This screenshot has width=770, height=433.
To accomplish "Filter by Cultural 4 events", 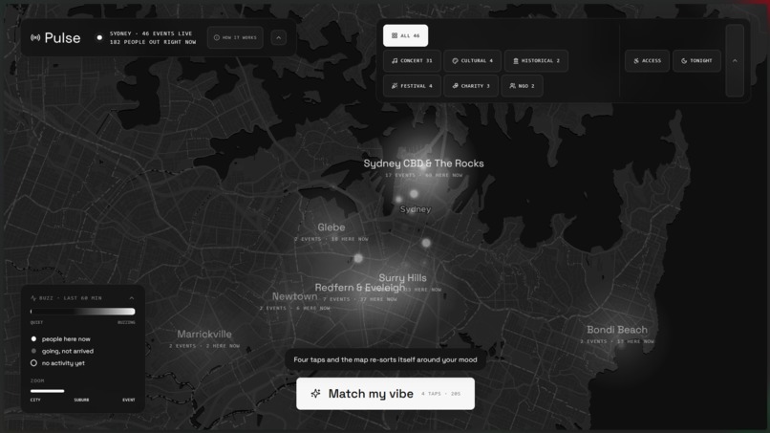I will coord(472,61).
